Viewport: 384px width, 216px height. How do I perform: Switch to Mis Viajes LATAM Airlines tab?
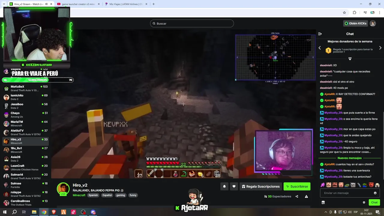pos(126,4)
